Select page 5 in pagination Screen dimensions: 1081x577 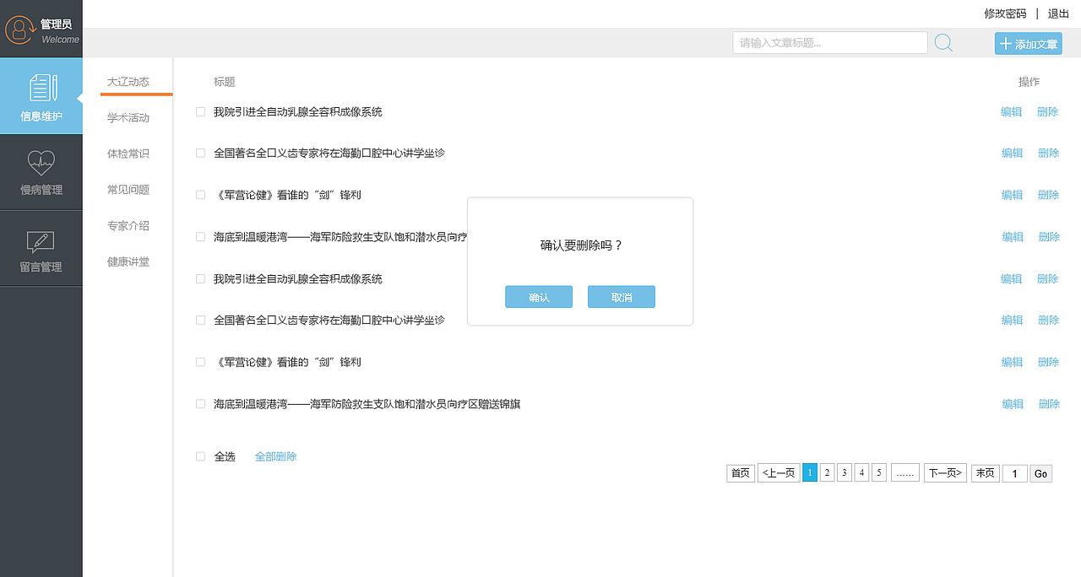pos(879,473)
